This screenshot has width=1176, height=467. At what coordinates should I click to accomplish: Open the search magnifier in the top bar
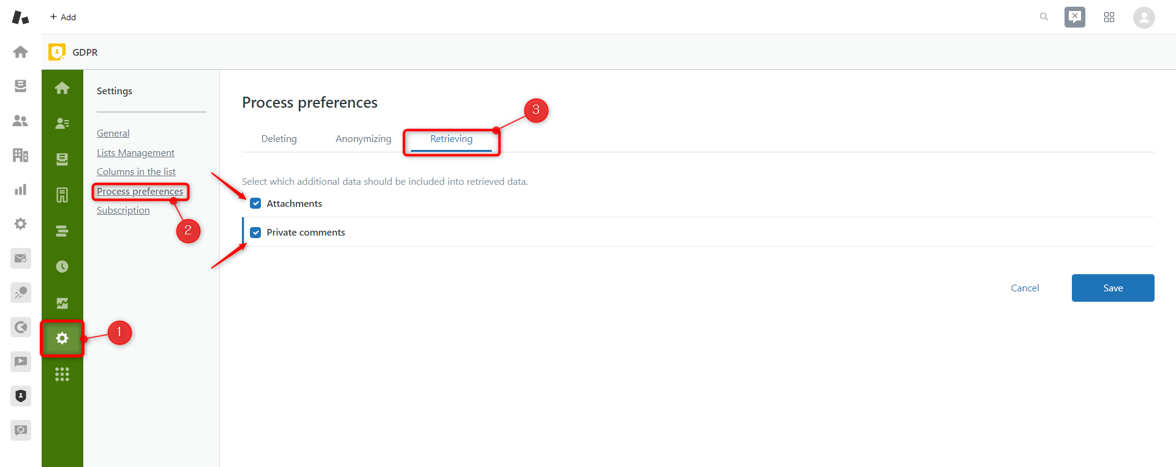(x=1044, y=17)
